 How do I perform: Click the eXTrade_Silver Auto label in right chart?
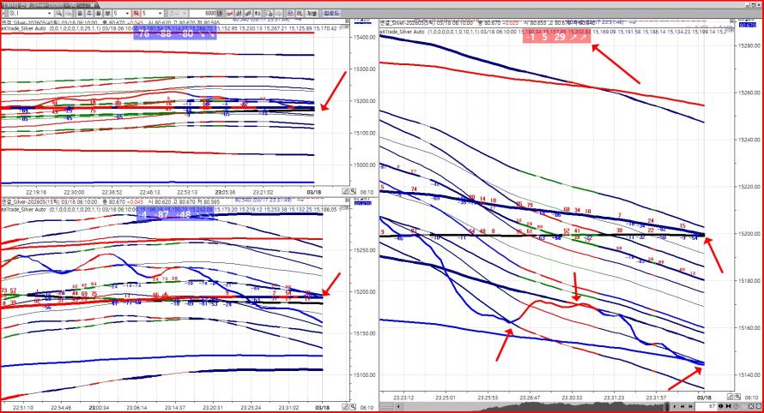(403, 31)
